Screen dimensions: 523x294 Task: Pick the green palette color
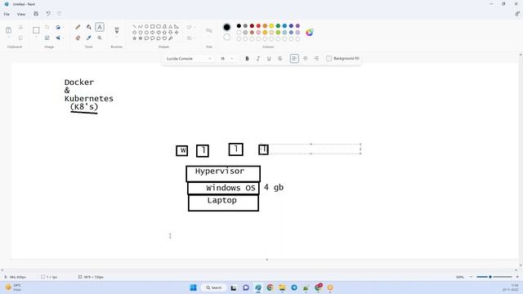[278, 26]
